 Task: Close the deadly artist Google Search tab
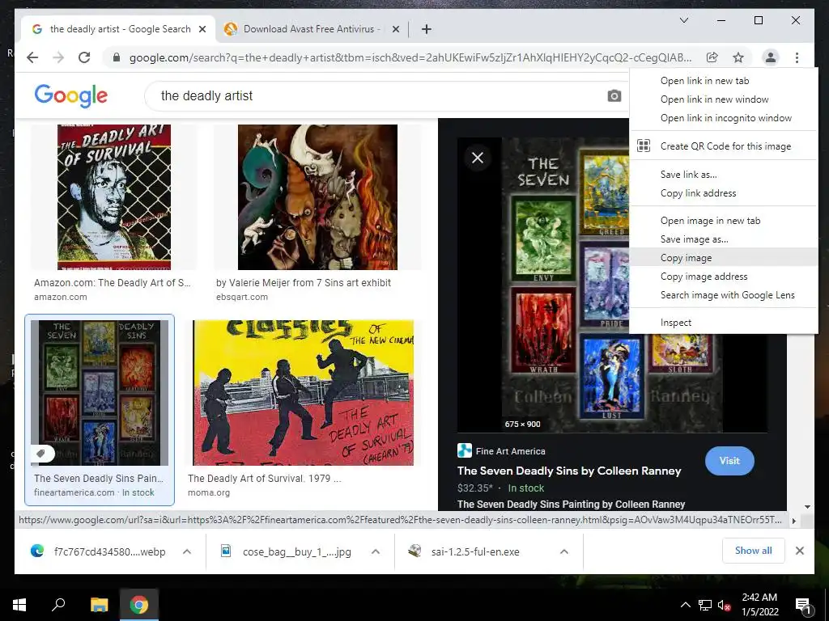202,29
